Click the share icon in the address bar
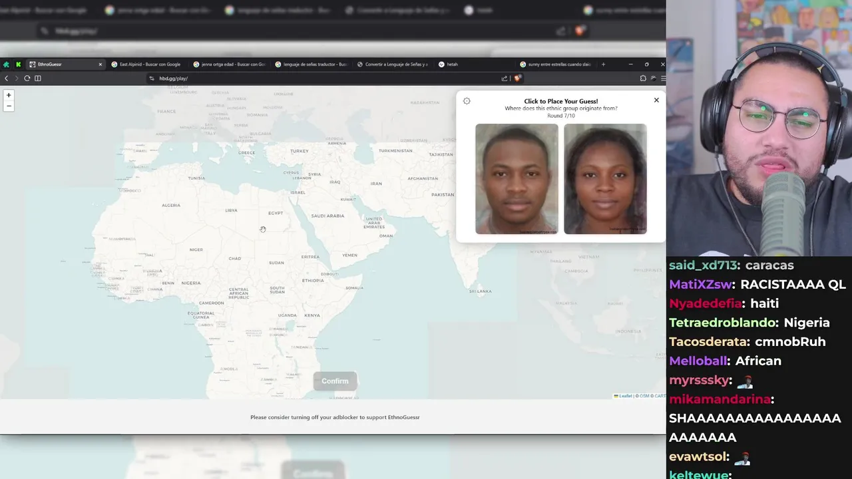The width and height of the screenshot is (852, 479). 505,79
